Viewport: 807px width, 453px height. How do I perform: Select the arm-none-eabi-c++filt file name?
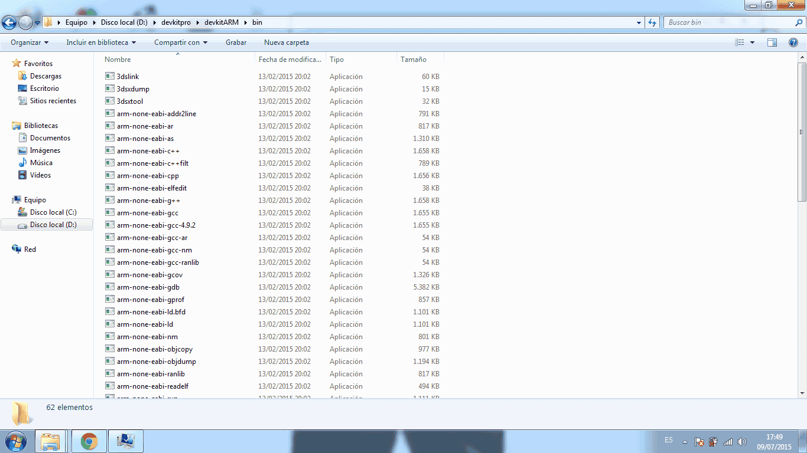[152, 163]
